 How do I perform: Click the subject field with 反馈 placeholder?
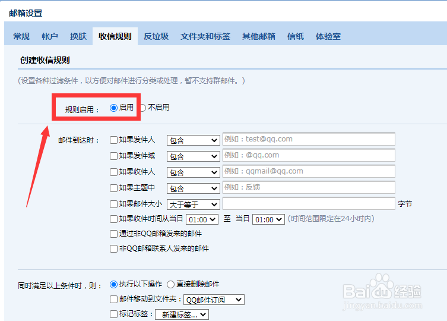[309, 187]
